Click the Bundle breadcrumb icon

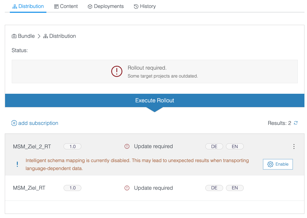coord(14,36)
